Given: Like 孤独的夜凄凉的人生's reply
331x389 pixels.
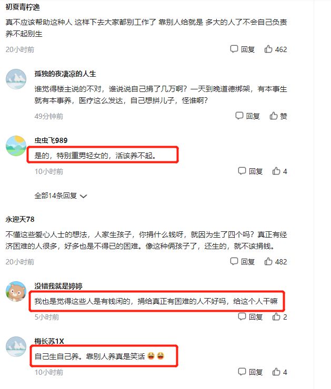Looking at the screenshot, I should [278, 116].
